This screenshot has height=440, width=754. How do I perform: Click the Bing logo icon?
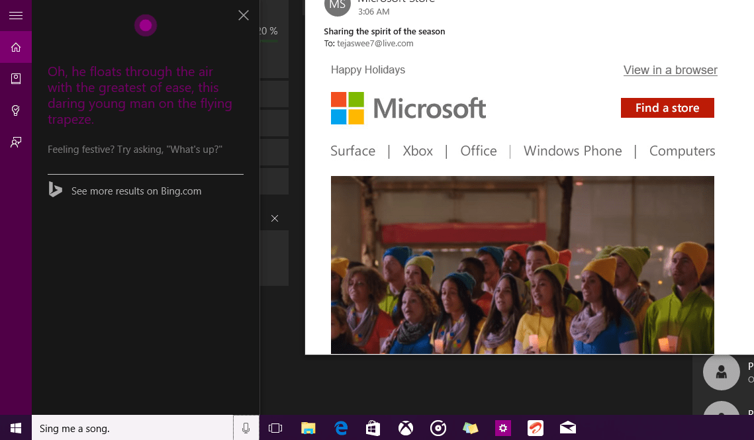click(x=56, y=189)
